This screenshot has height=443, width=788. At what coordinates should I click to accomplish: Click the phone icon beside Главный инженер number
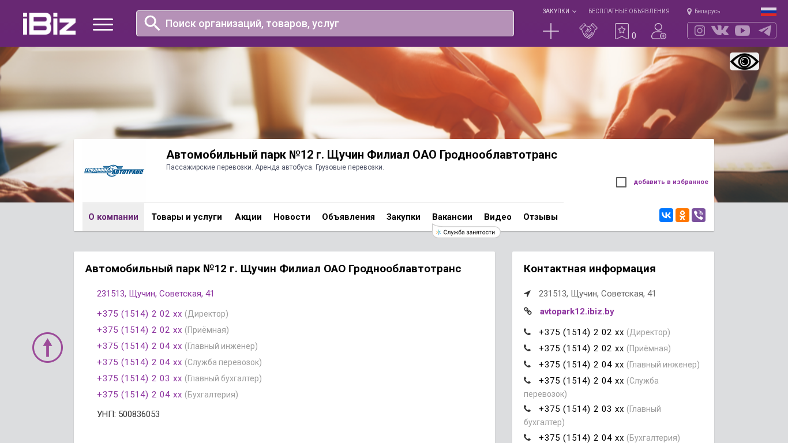coord(527,364)
